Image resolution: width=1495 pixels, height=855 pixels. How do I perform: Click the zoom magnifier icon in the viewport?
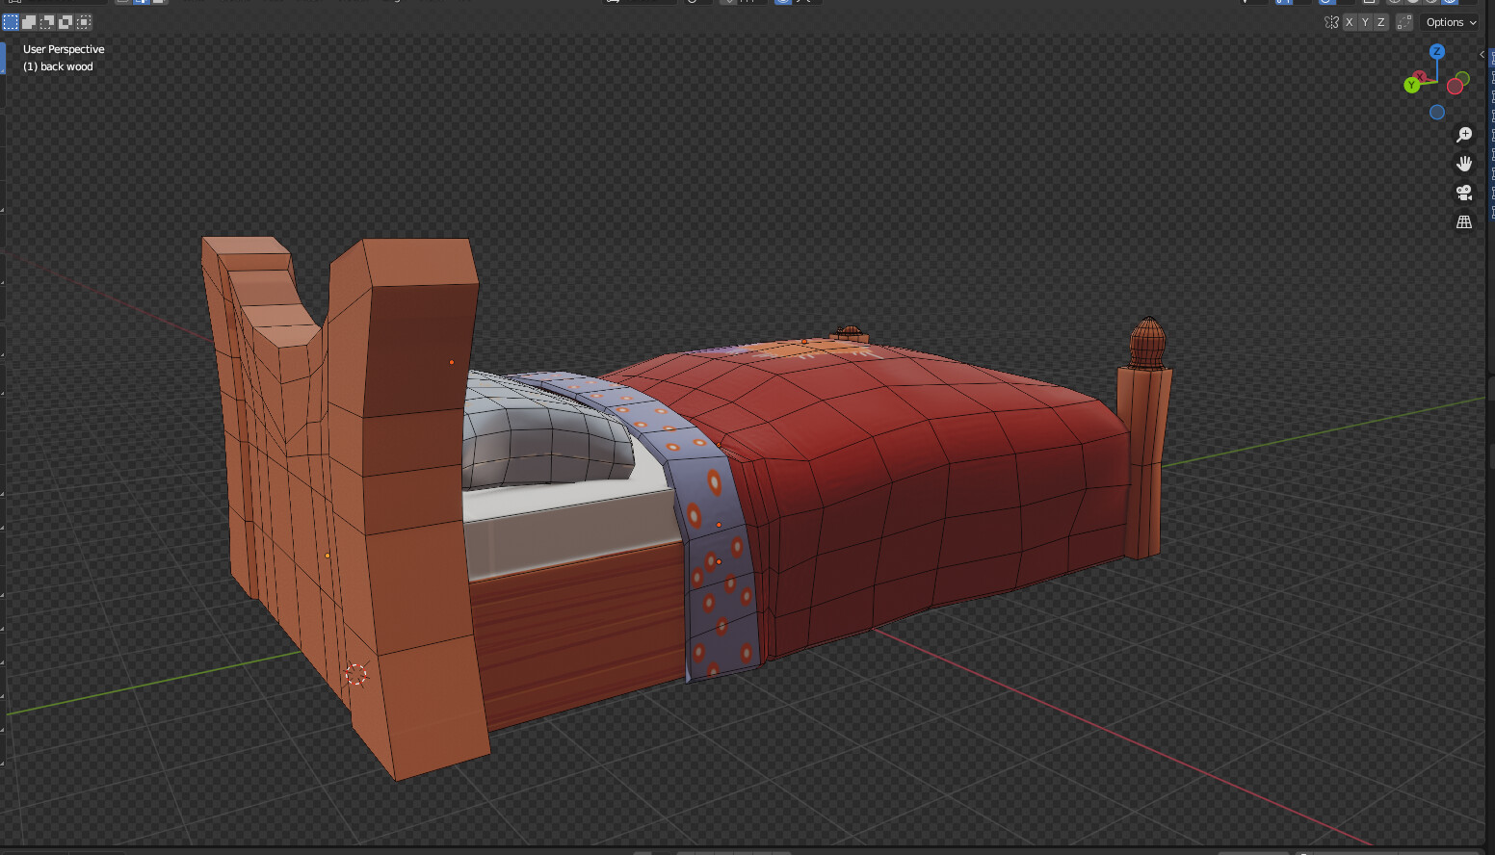point(1464,135)
